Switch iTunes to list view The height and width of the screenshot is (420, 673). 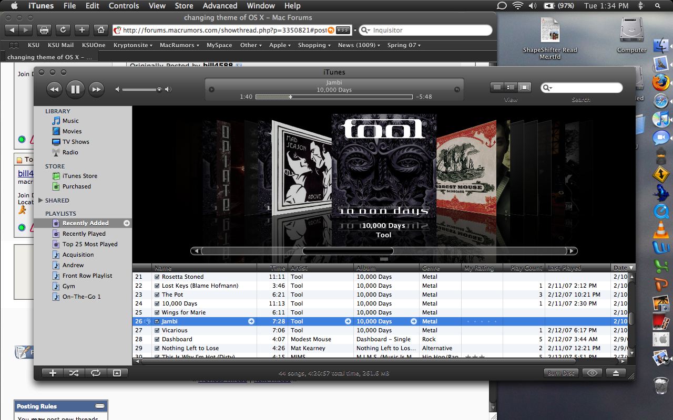point(497,87)
